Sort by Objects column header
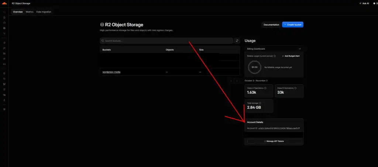Image resolution: width=378 pixels, height=167 pixels. tap(170, 50)
